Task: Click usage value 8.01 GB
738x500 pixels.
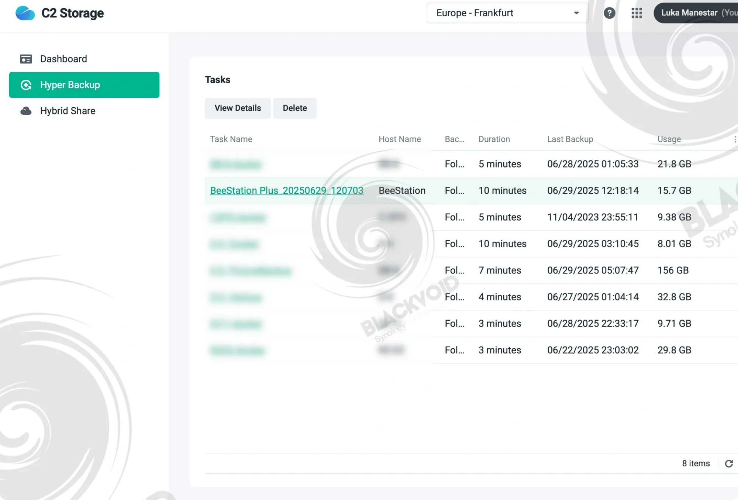Action: point(674,244)
